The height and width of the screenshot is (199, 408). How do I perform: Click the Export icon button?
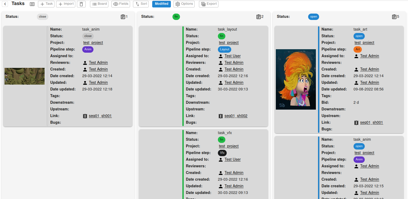[203, 4]
